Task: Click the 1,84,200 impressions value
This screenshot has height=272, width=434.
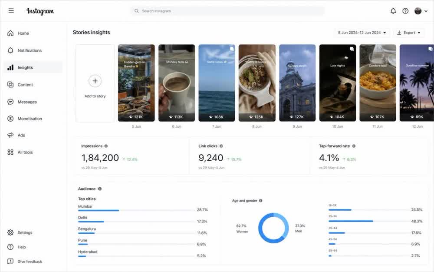Action: click(x=100, y=158)
